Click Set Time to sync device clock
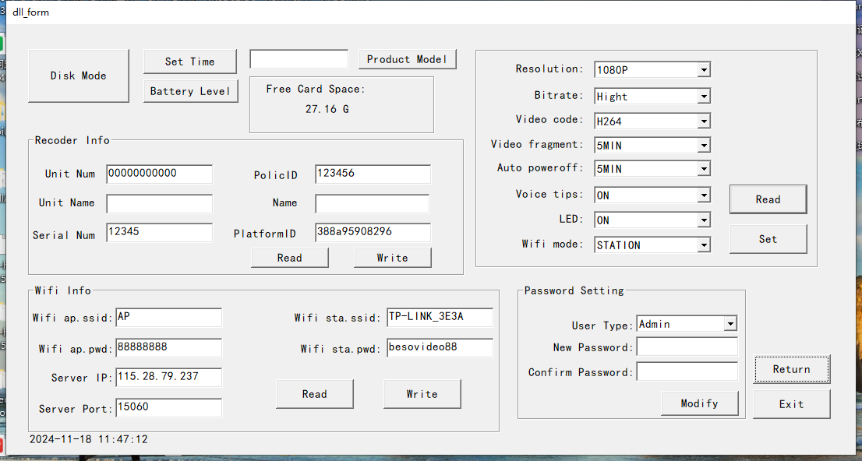The height and width of the screenshot is (461, 862). [189, 62]
